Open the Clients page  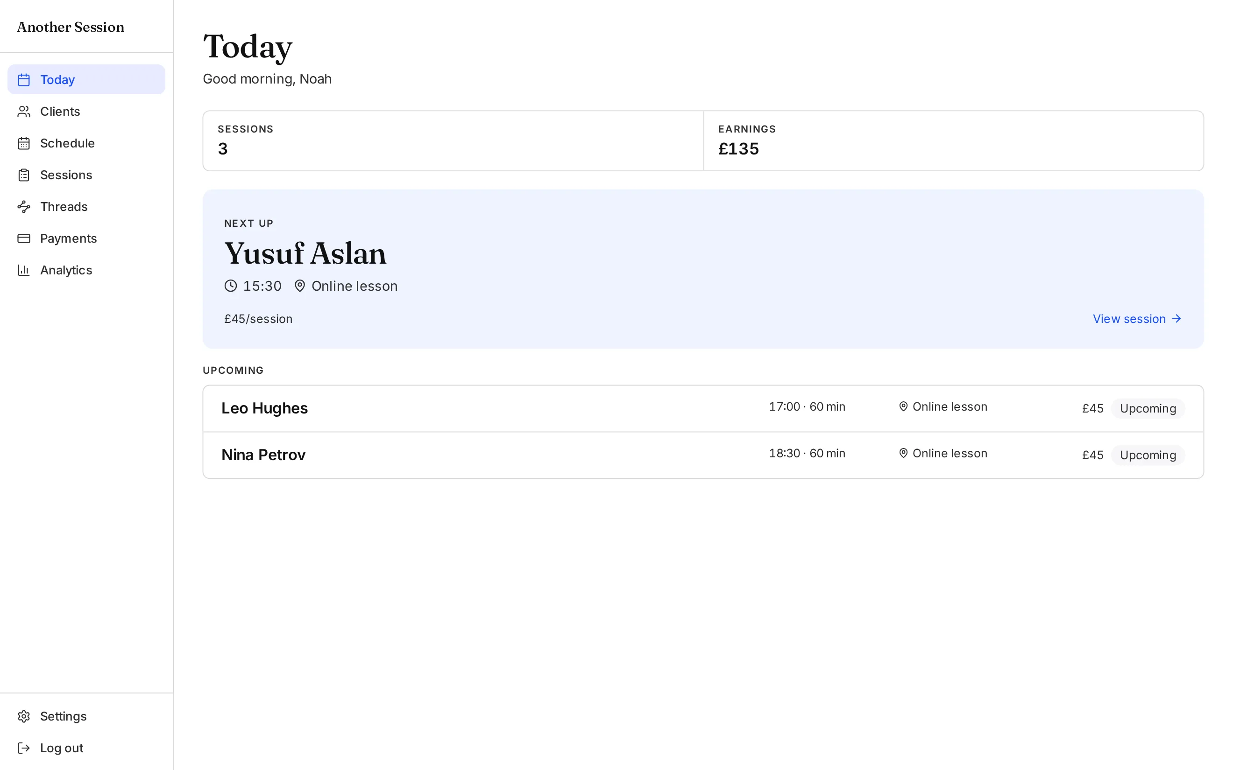86,112
